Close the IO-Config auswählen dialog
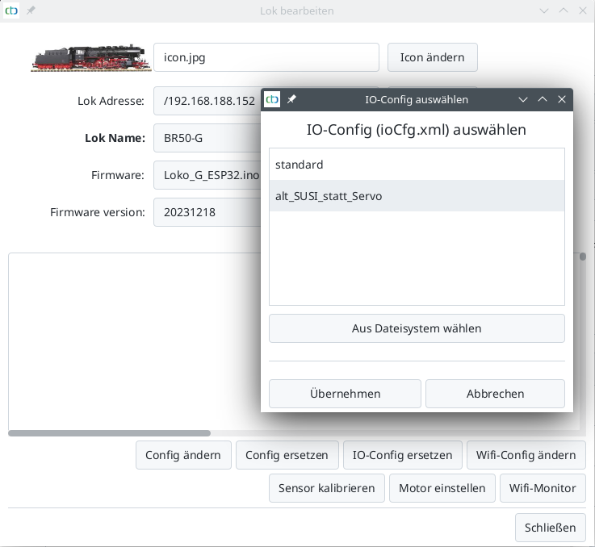Image resolution: width=595 pixels, height=547 pixels. 562,99
